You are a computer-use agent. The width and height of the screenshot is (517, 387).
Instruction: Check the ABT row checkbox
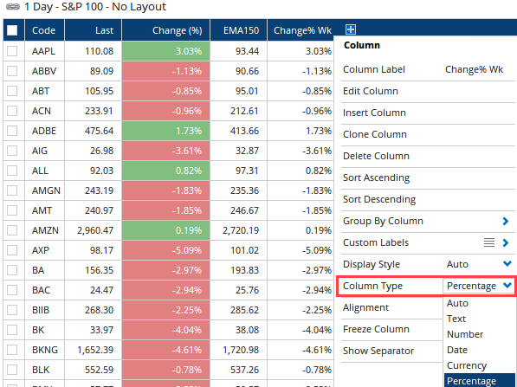(x=12, y=91)
